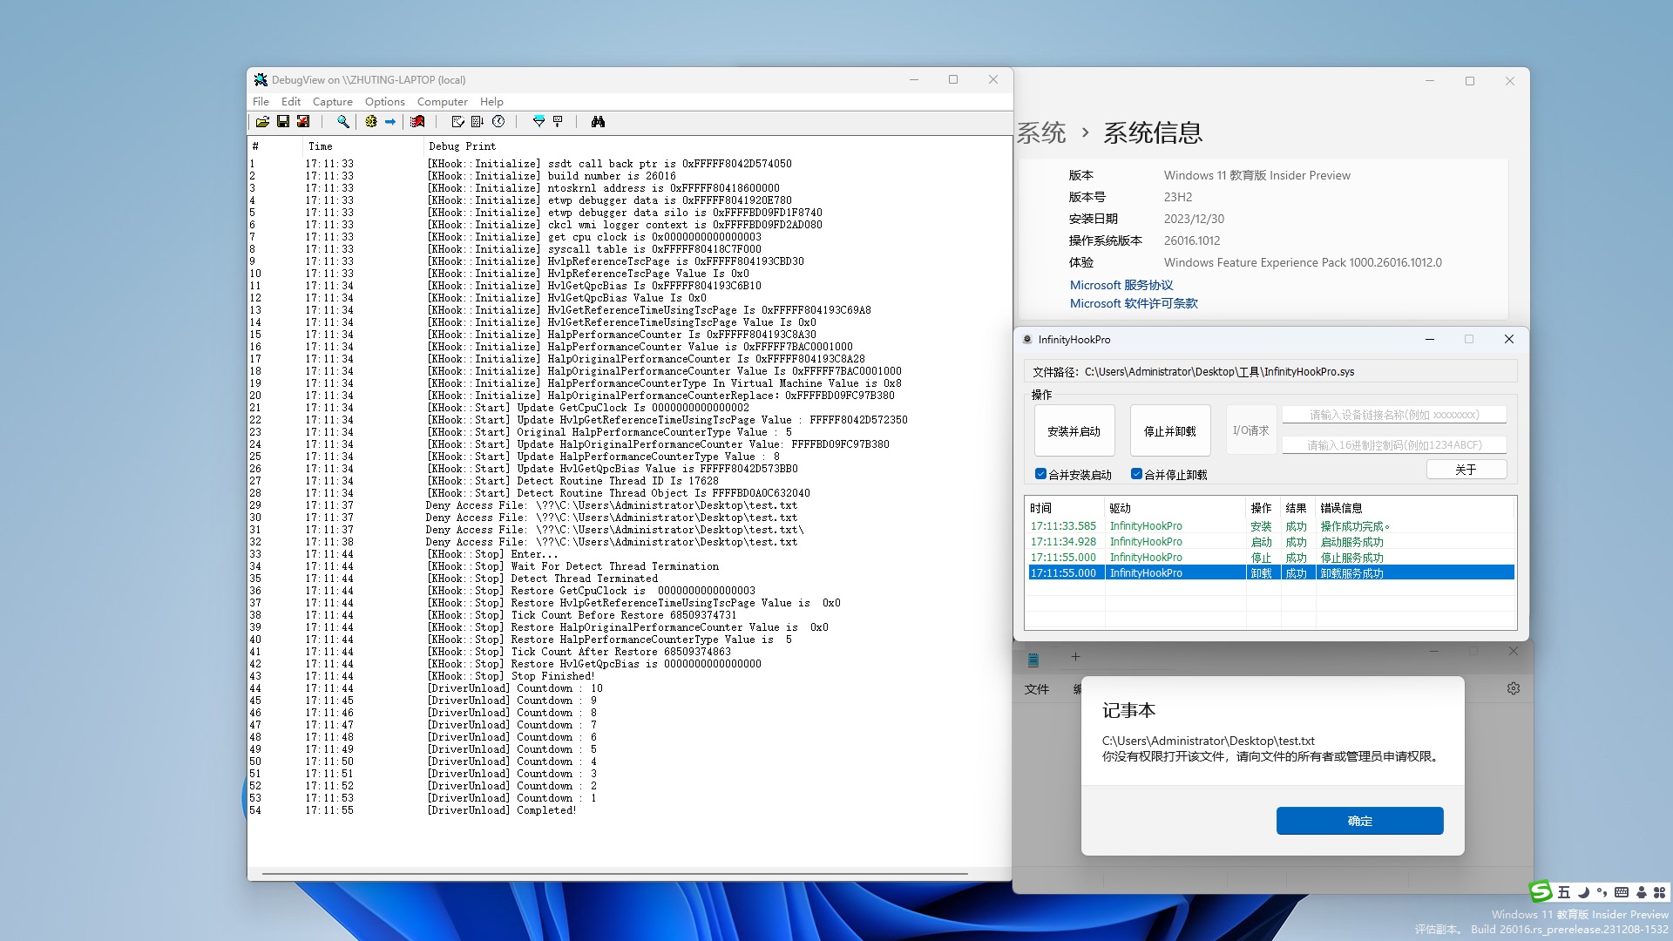Image resolution: width=1673 pixels, height=941 pixels.
Task: Click the Sogou S logo on the IME bar
Action: [x=1541, y=891]
